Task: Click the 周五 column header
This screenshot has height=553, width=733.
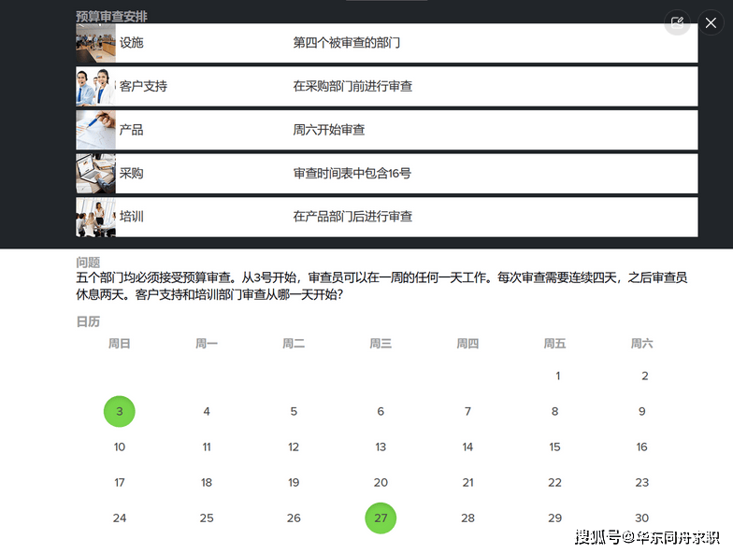Action: (555, 344)
